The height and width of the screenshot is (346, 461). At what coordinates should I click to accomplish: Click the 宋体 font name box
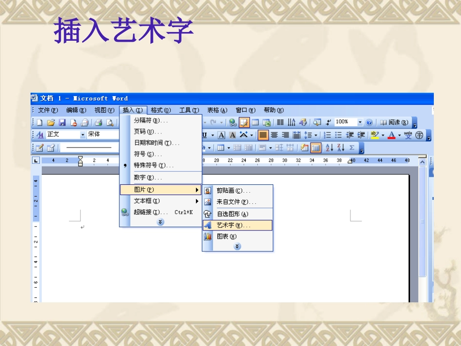[x=102, y=134]
